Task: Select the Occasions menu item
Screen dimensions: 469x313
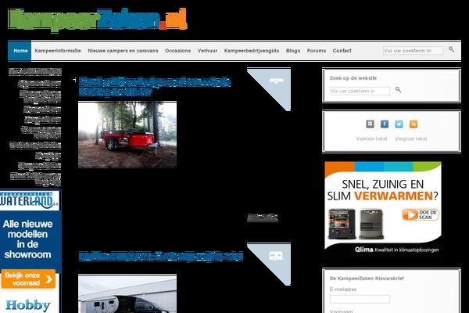Action: click(178, 51)
